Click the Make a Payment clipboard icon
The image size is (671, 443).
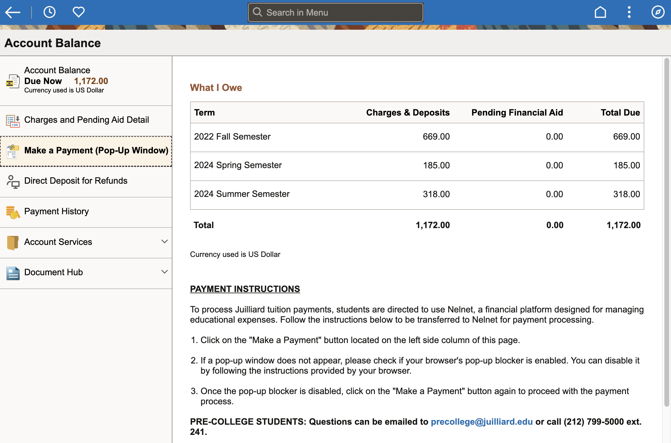pos(13,151)
